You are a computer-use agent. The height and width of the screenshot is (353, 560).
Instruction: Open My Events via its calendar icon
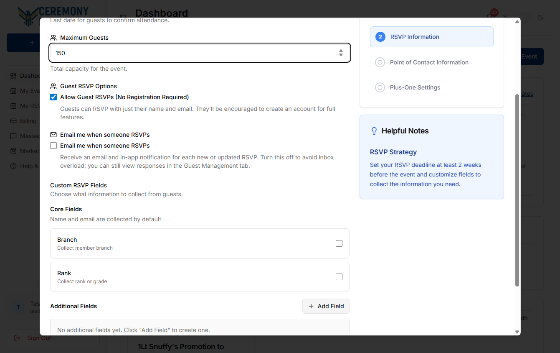coord(13,91)
